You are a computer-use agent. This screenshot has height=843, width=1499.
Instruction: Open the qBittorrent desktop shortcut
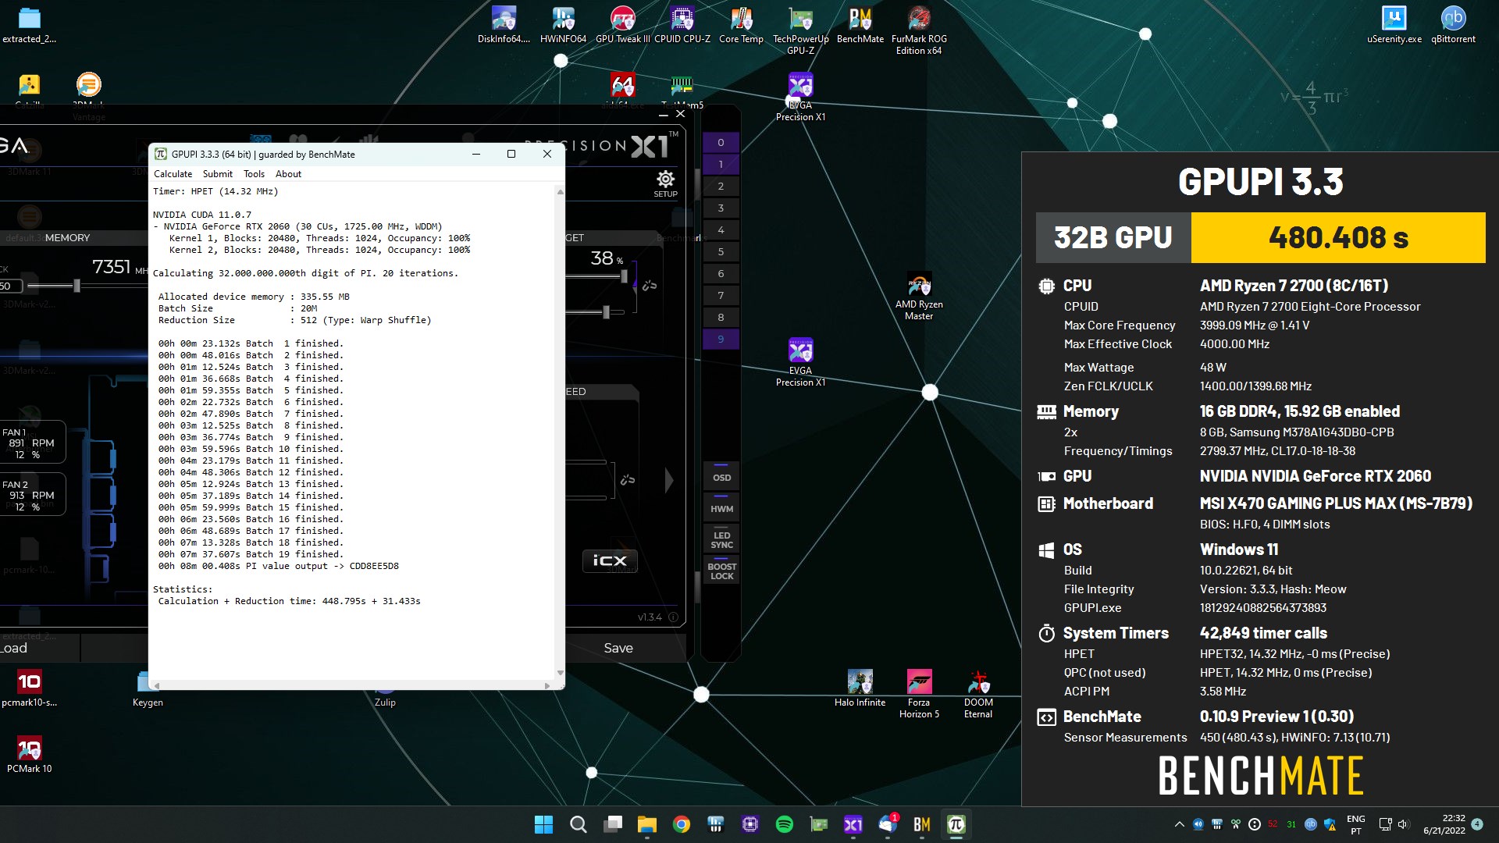[x=1453, y=24]
